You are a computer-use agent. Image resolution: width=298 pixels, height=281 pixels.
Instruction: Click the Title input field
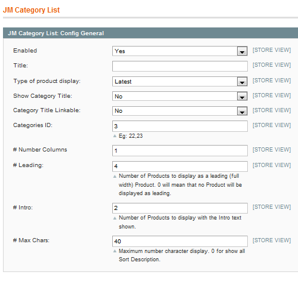click(x=180, y=66)
